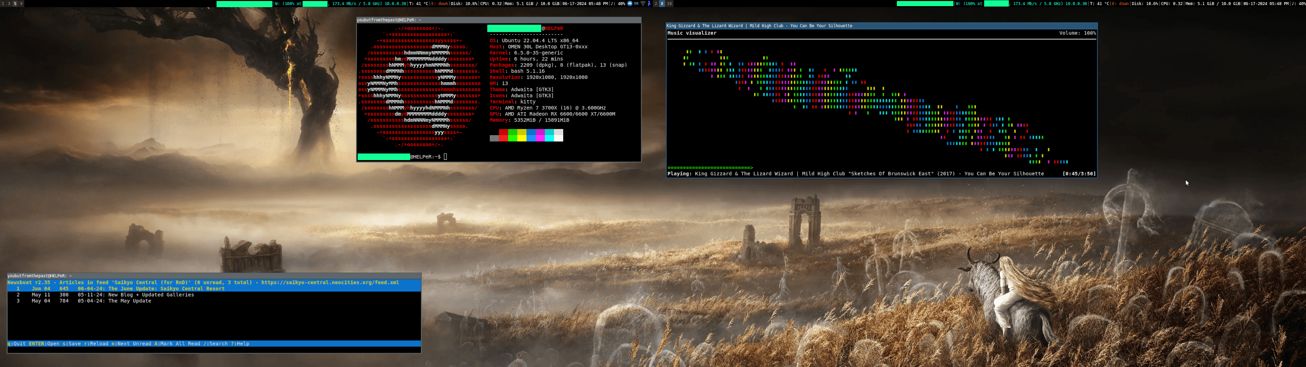The width and height of the screenshot is (1306, 367).
Task: Click the EN keyboard layout indicator
Action: point(636,4)
